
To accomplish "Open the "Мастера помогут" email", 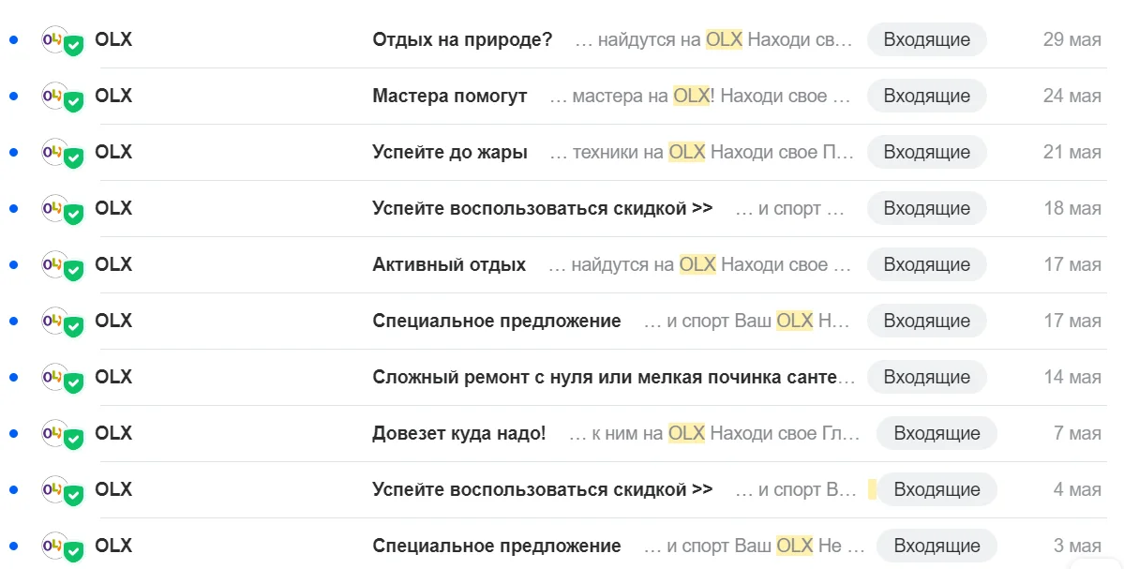I will click(449, 97).
